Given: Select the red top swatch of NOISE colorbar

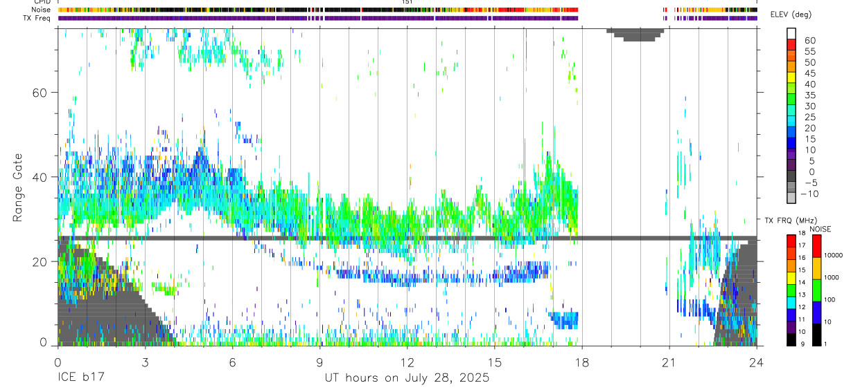Looking at the screenshot, I should point(816,245).
